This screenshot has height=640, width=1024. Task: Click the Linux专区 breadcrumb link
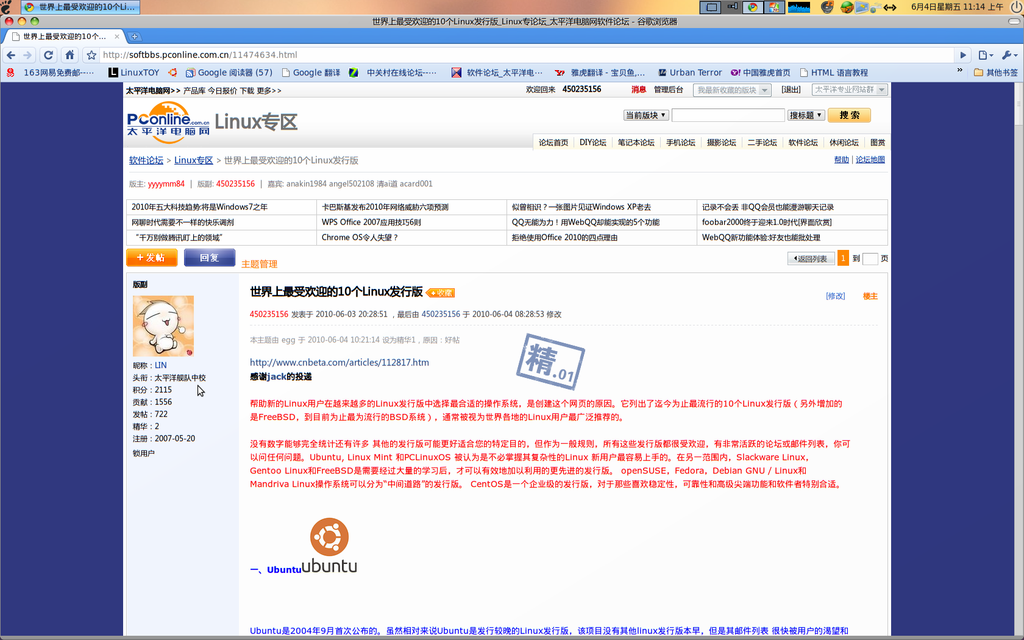[193, 160]
